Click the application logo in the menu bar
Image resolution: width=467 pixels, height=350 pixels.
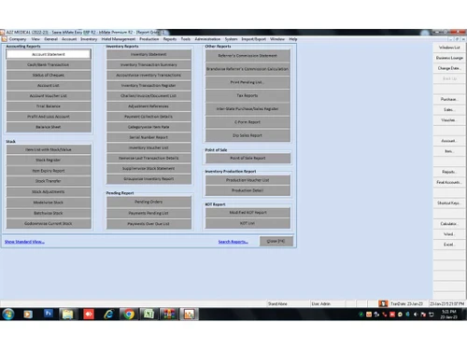coord(4,39)
